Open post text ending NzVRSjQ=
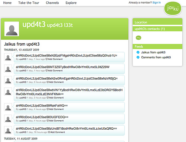This screenshot has width=186, height=142. coord(67,78)
